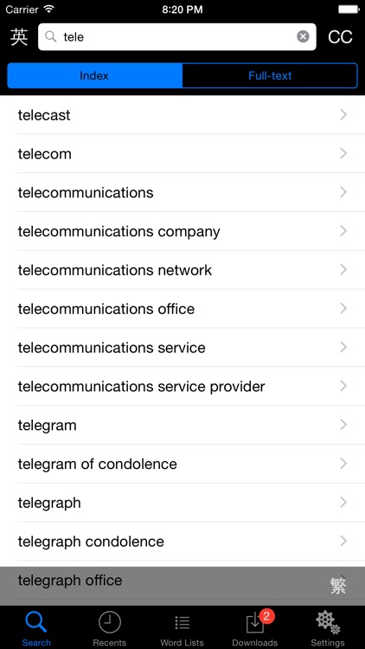
Task: Open the telecommunications network entry
Action: pyautogui.click(x=182, y=270)
